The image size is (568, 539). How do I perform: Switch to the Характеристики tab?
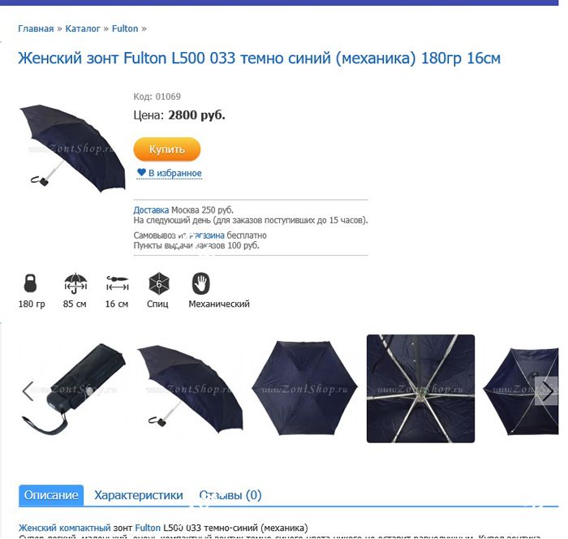139,495
